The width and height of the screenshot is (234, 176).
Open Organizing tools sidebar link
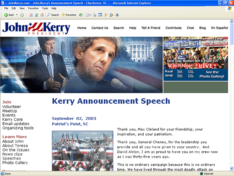tap(18, 128)
